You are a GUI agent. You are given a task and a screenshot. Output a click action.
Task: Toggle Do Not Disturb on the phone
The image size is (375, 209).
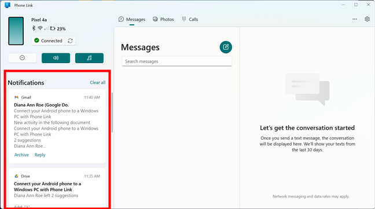pyautogui.click(x=22, y=58)
